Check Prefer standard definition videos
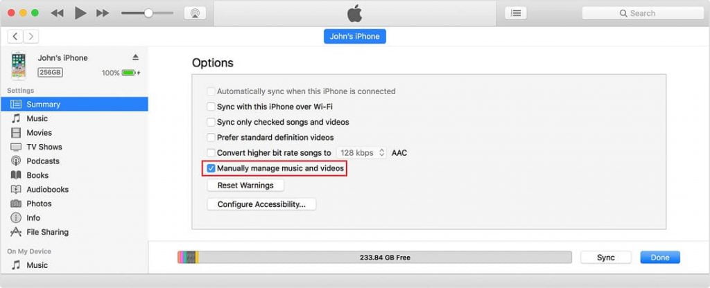The width and height of the screenshot is (710, 288). point(211,138)
